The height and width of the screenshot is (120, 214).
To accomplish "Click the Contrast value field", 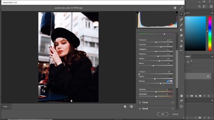I will [x=169, y=44].
